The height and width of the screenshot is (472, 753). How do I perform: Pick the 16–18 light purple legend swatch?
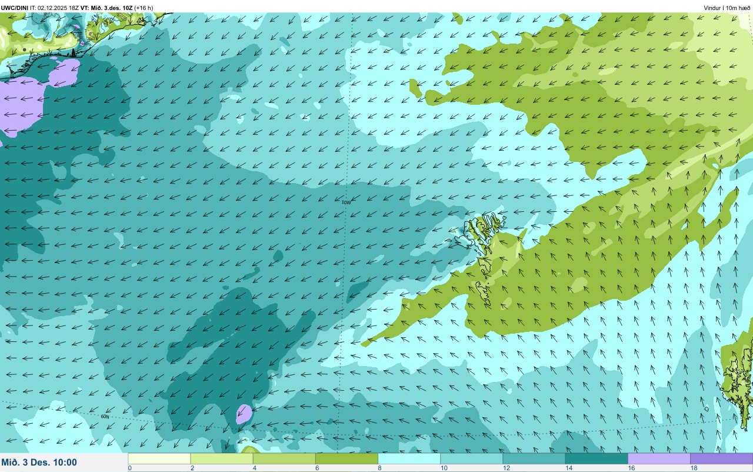coord(659,458)
